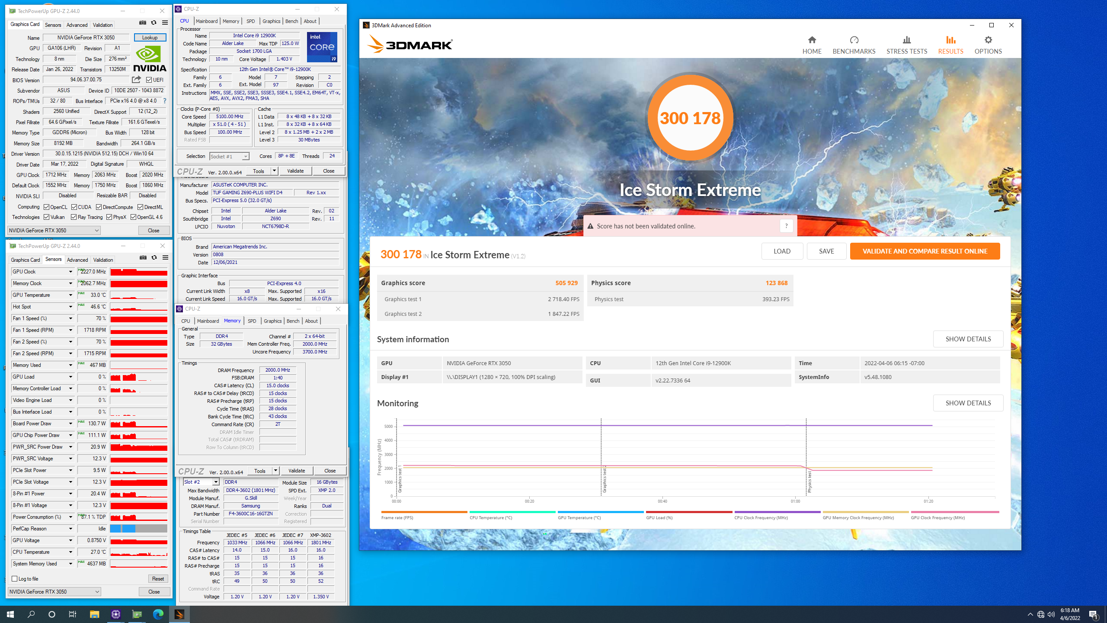Toggle DirectCompute checkbox
This screenshot has height=623, width=1107.
tap(99, 207)
